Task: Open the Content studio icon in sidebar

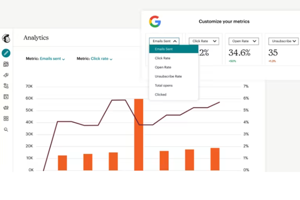Action: click(x=6, y=107)
